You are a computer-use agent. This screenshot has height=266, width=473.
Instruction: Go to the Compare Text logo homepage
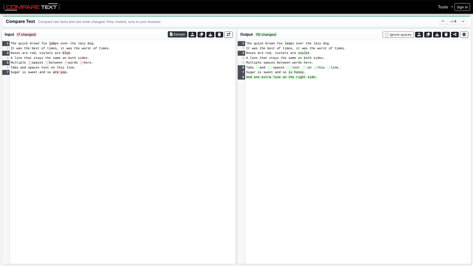point(31,7)
